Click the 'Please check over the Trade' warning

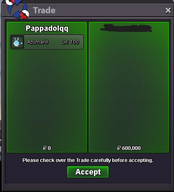88,160
